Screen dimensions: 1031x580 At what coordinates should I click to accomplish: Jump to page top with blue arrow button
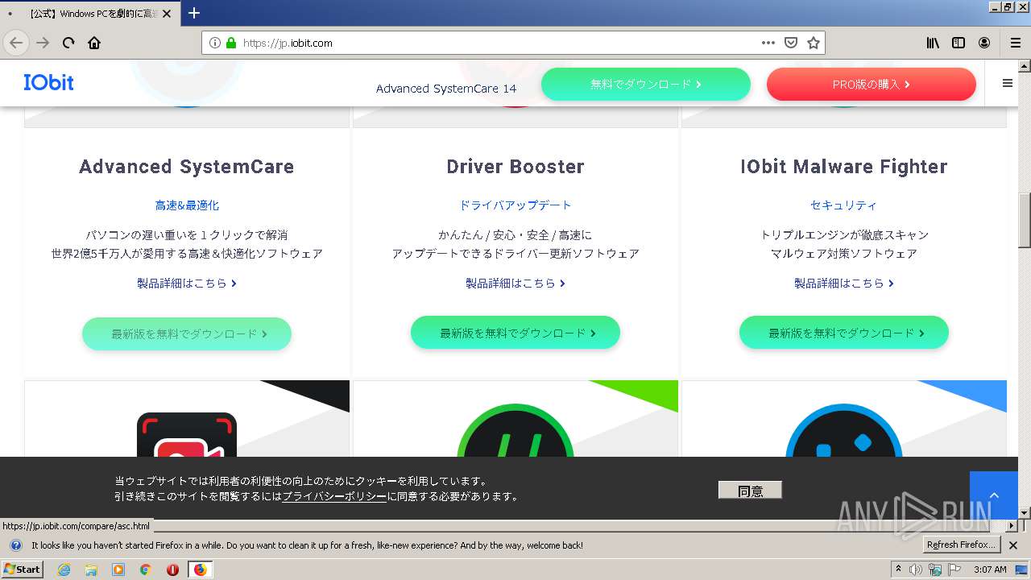tap(994, 495)
